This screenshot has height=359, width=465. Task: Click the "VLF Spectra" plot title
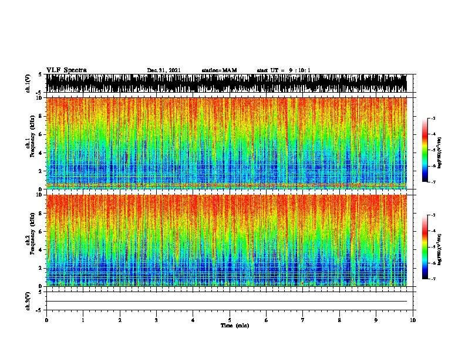66,70
